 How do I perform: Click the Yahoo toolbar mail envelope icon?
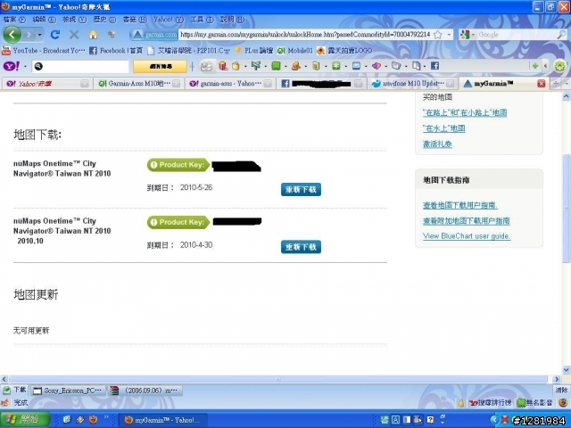coord(357,66)
